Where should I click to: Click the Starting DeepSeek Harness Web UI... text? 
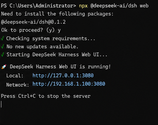coord(57,54)
